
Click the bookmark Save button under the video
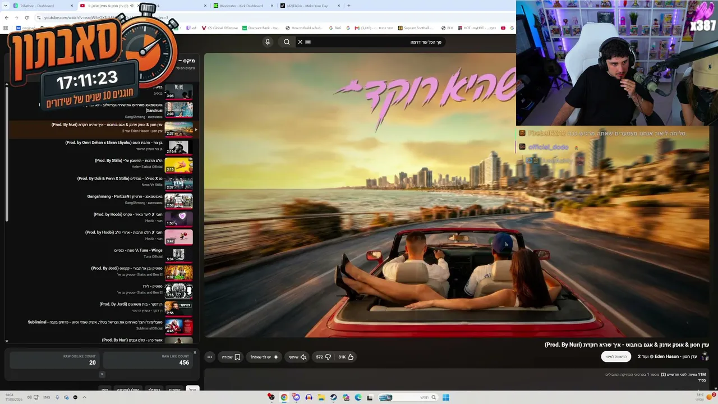[231, 357]
